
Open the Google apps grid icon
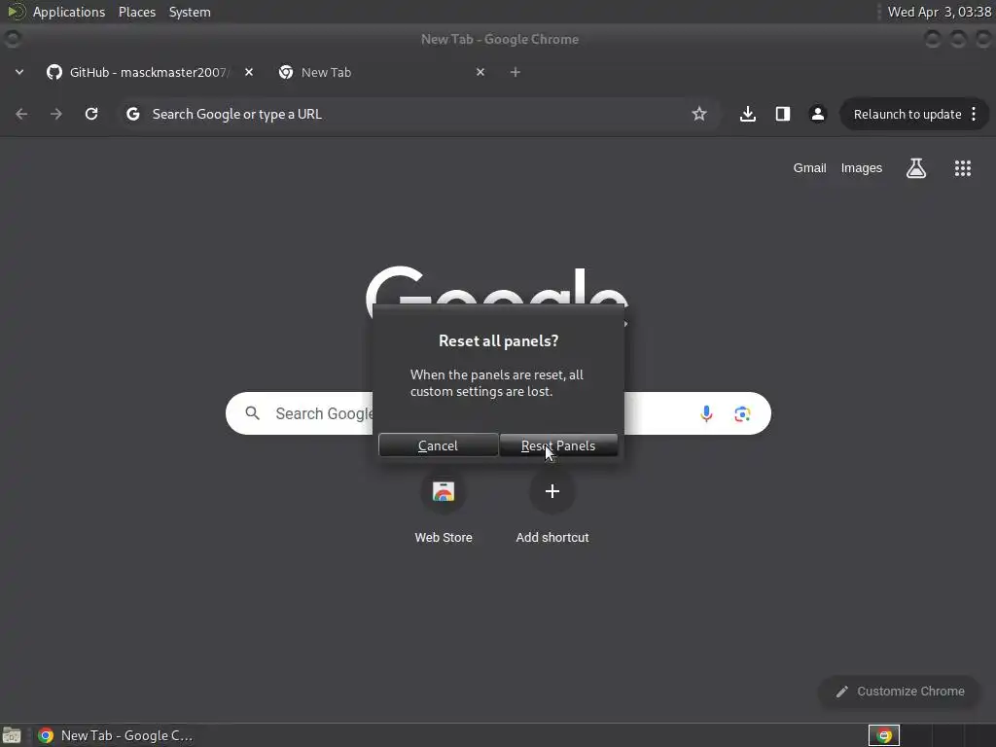coord(963,167)
